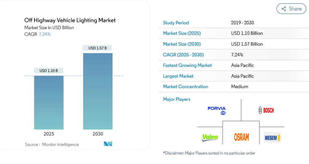
Task: Select the Valeo logo
Action: coord(210,137)
